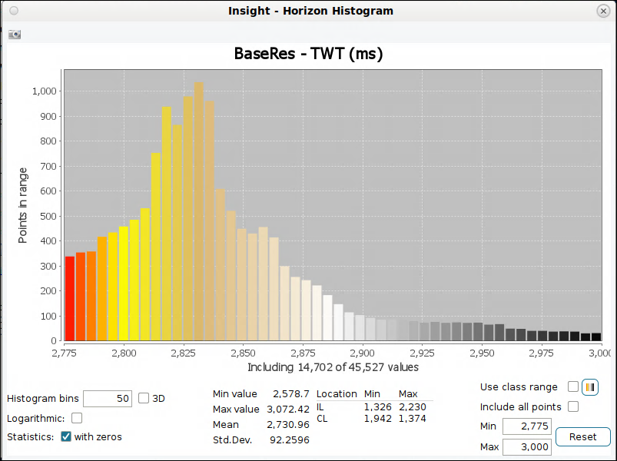Click the Histogram bins input field
The image size is (617, 461).
(x=108, y=399)
